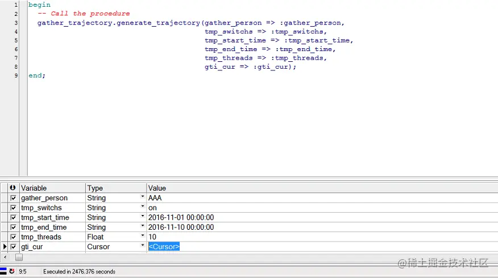
Task: Open the Cursor type dropdown for gti_cur
Action: [x=143, y=246]
